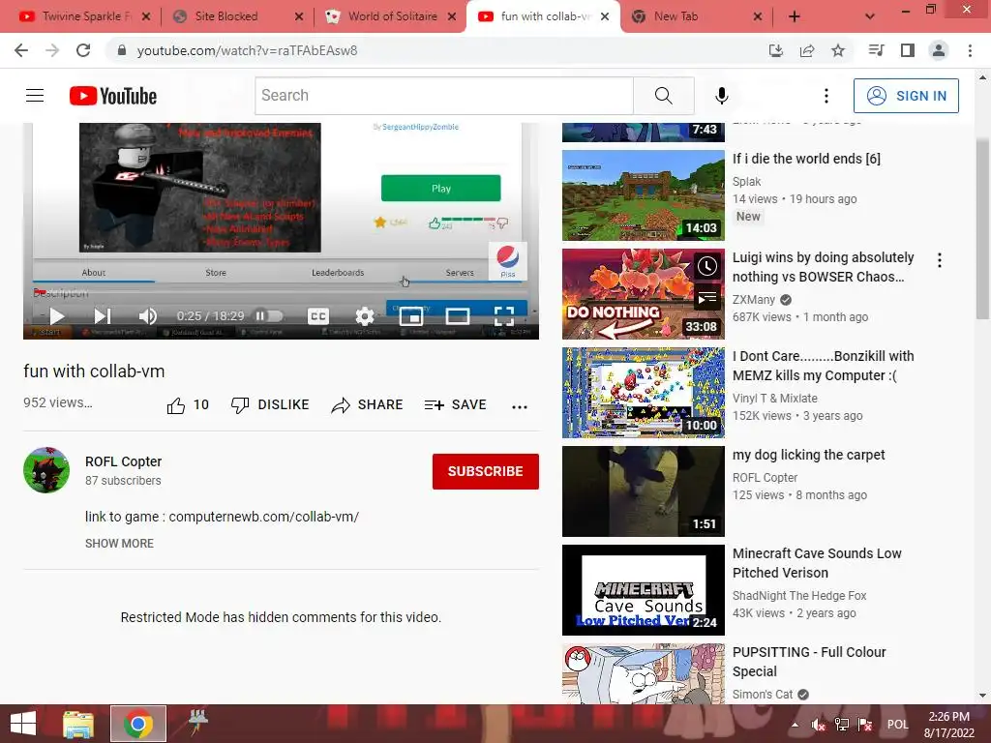991x743 pixels.
Task: Open media control icon in Chrome toolbar
Action: pyautogui.click(x=876, y=50)
